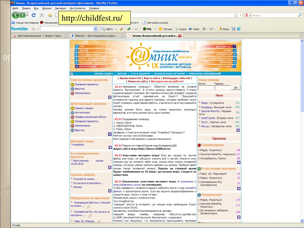Click the keyboard icon on the Rambler toolbar

(x=136, y=29)
